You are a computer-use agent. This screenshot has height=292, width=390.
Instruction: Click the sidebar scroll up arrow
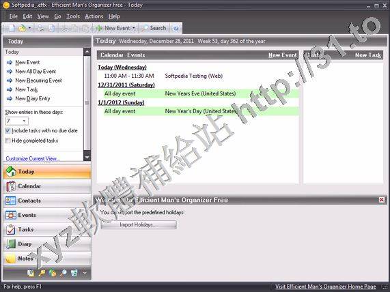(x=87, y=52)
